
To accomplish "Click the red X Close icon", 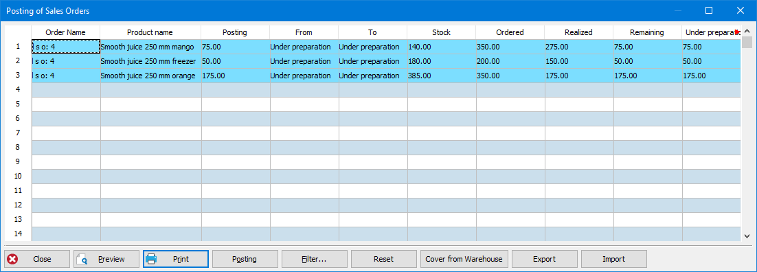I will 13,259.
